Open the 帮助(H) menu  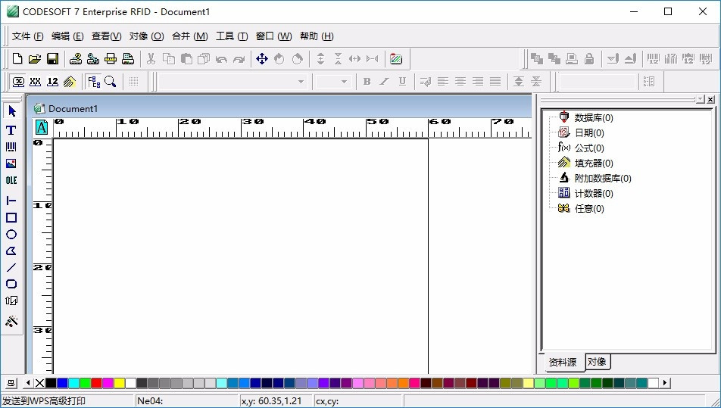(x=317, y=36)
